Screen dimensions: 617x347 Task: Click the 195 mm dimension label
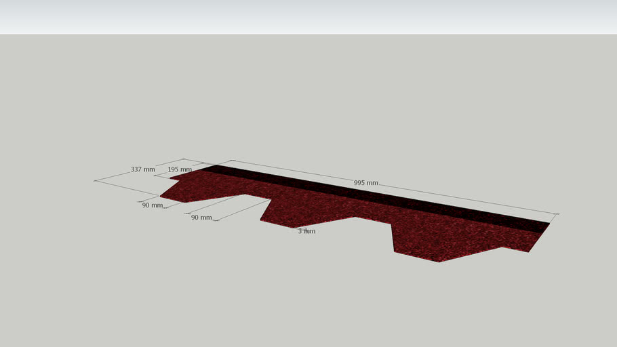click(179, 169)
